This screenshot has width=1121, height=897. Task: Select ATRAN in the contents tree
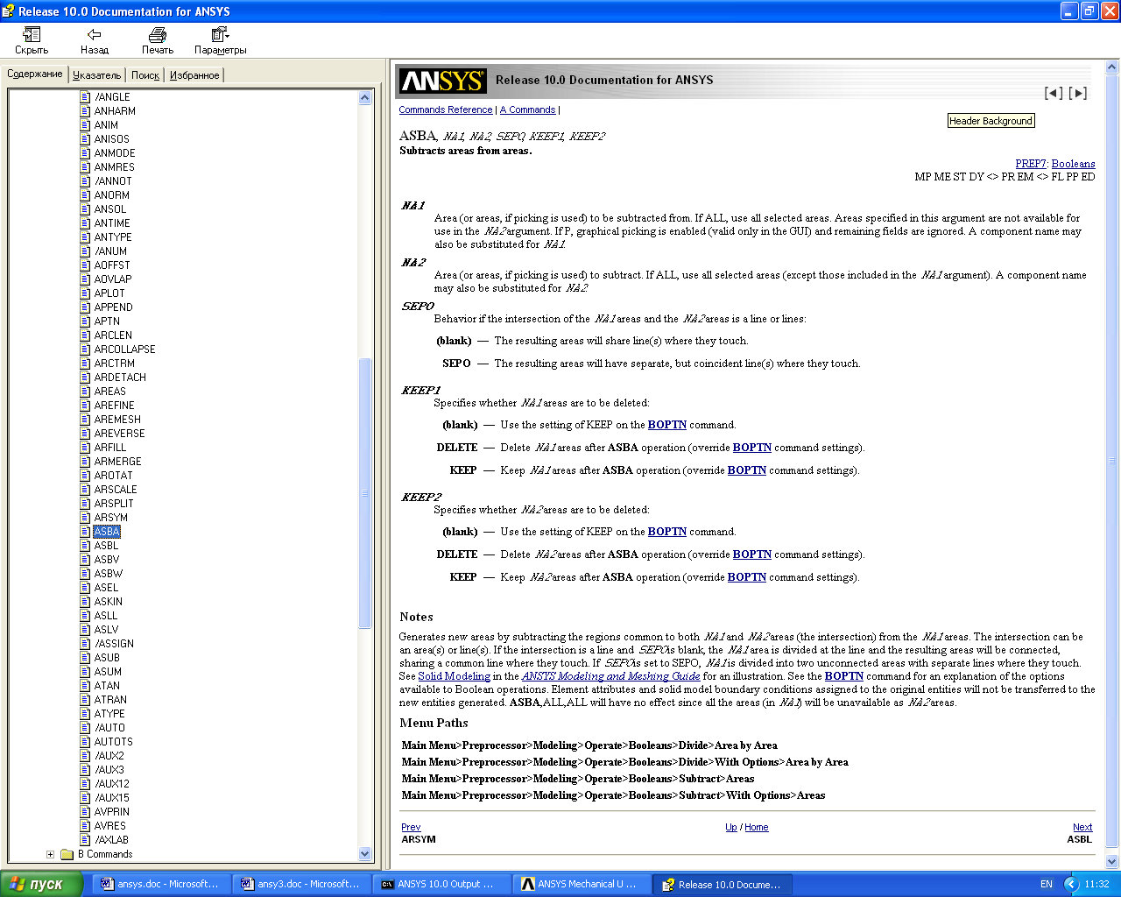tap(110, 700)
